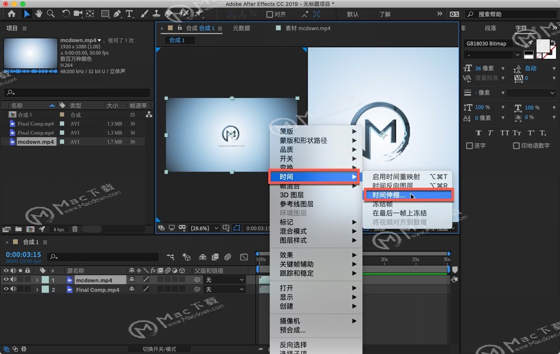Create a new folder in the Project panel
The image size is (560, 354).
(x=18, y=229)
